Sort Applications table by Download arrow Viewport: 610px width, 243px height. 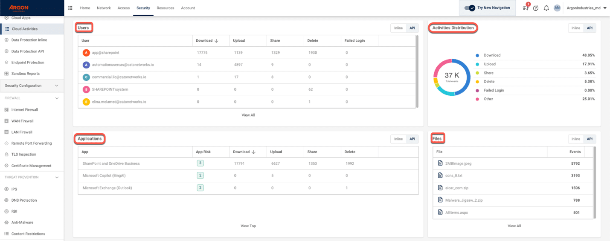click(254, 152)
